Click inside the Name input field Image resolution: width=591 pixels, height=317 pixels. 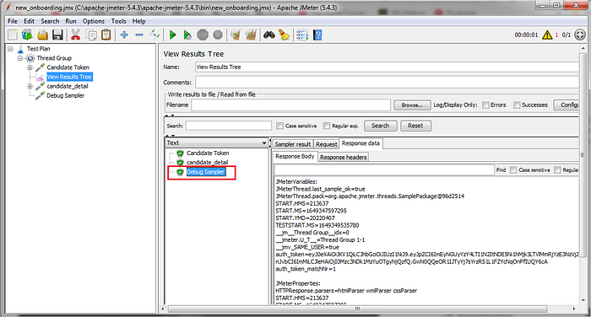pos(387,67)
